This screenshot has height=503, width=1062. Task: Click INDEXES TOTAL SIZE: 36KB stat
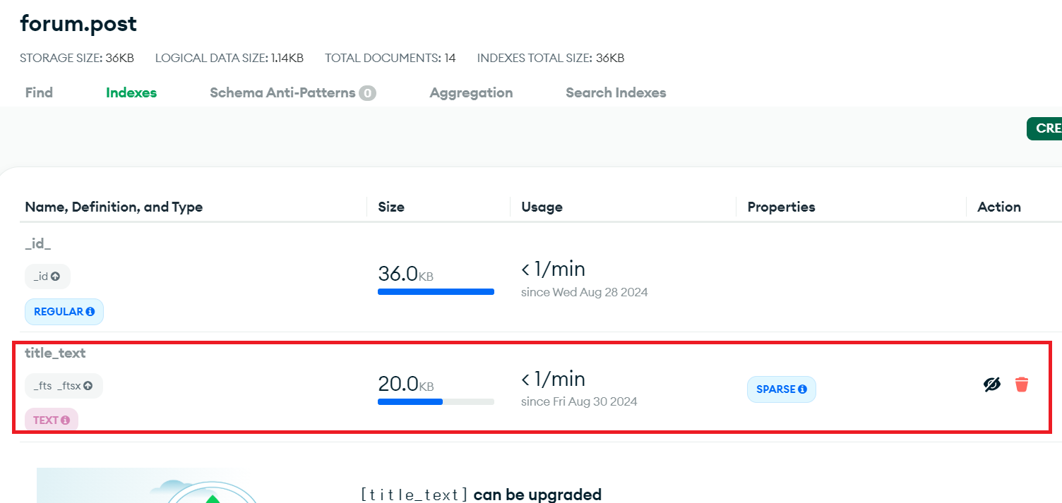coord(551,58)
